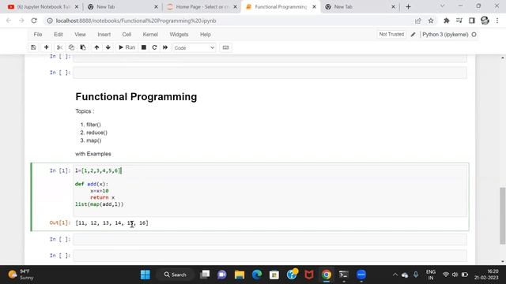Screen dimensions: 506x284
Task: Click the bottom-most empty In [ ] cell
Action: 270,256
